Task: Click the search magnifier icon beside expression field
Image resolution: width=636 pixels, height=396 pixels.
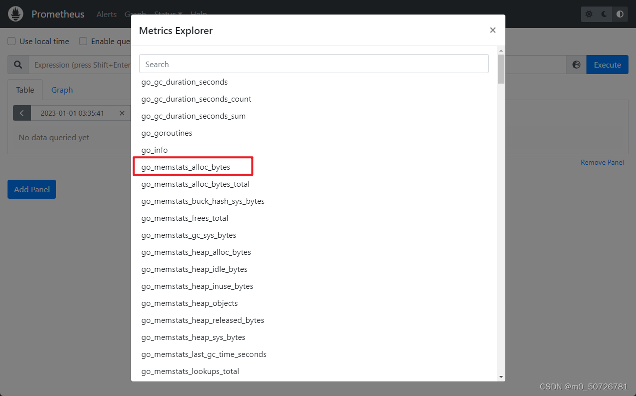Action: tap(18, 65)
